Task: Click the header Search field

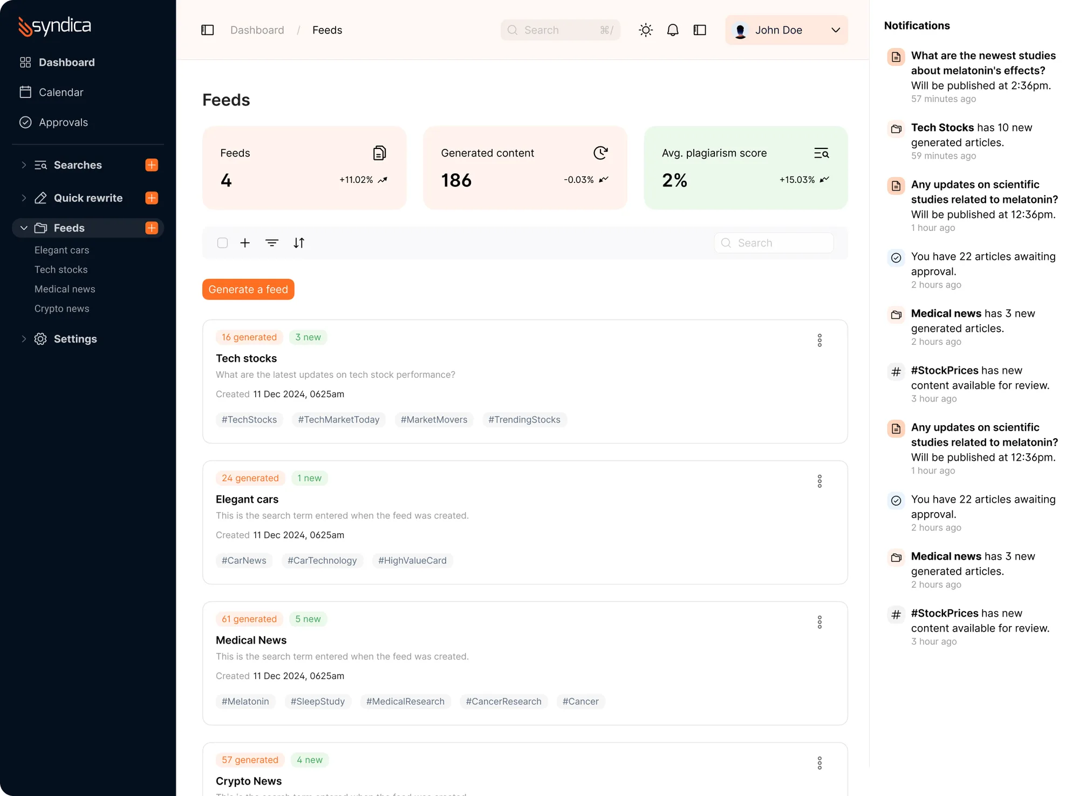Action: [561, 30]
